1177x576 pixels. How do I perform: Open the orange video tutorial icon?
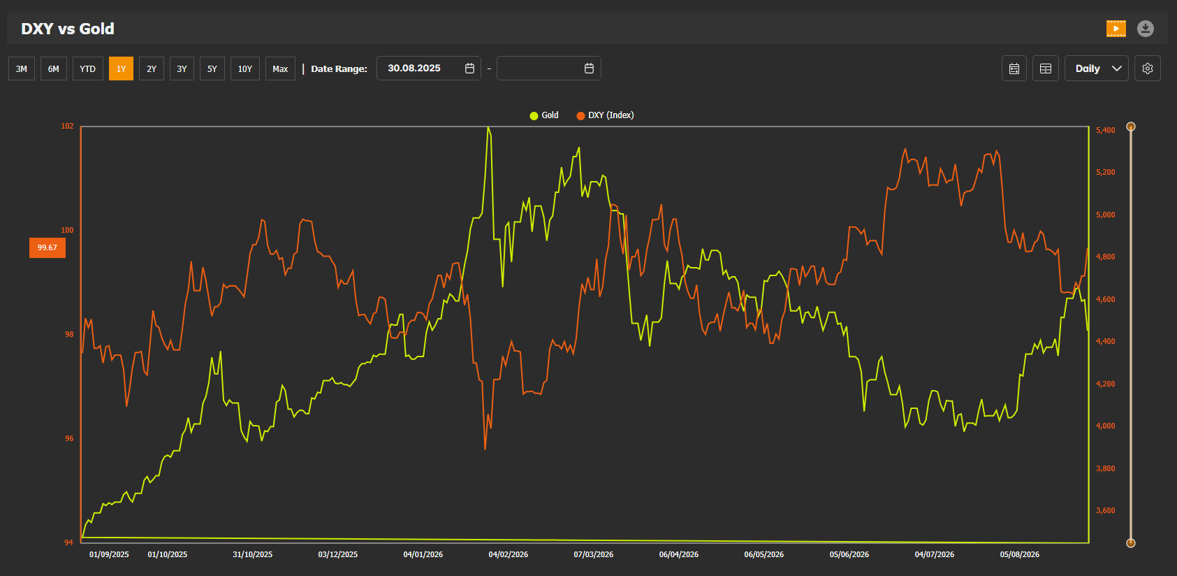point(1116,29)
